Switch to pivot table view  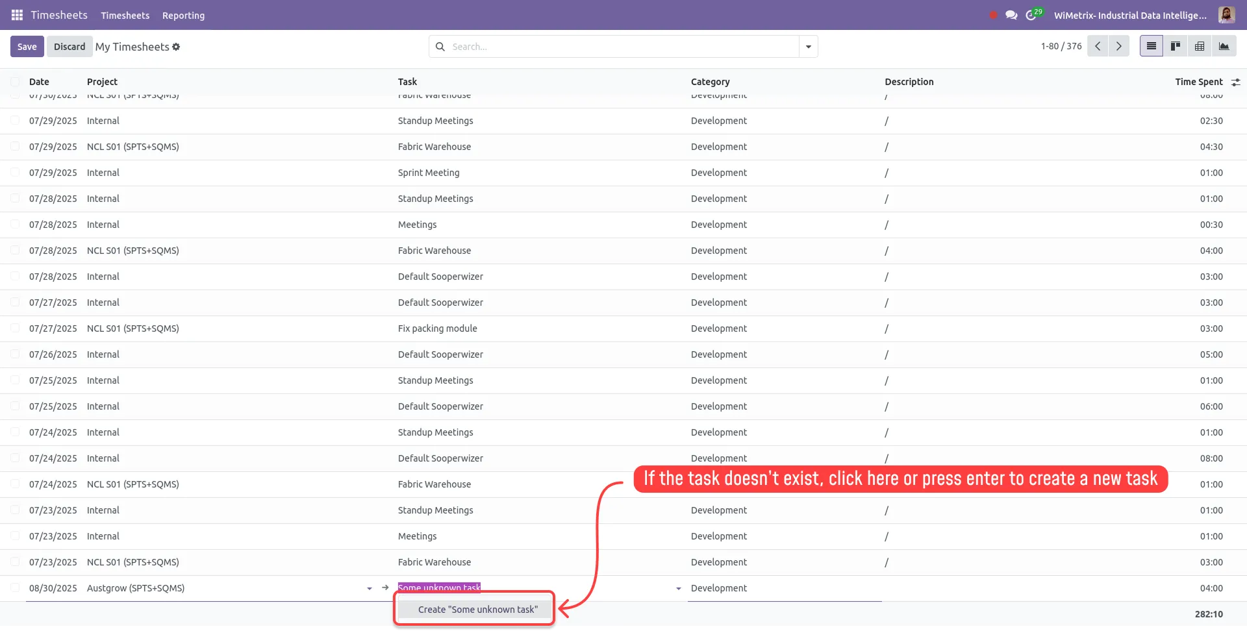1200,46
